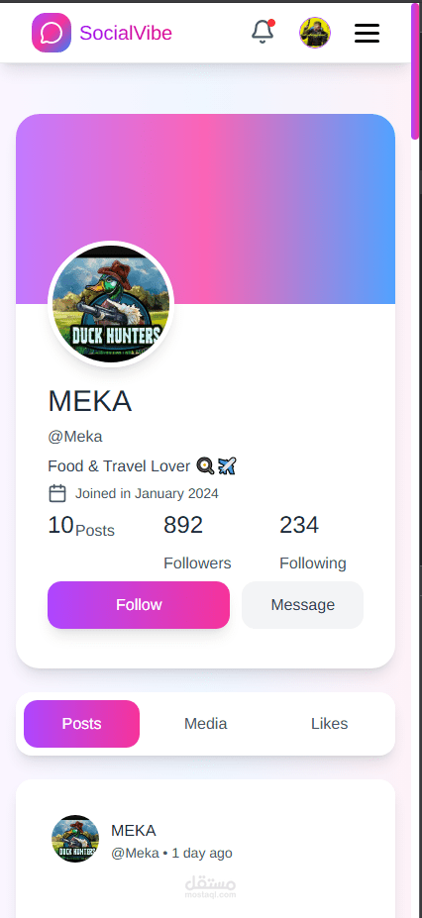Viewport: 422px width, 918px height.
Task: View the 234 Following list
Action: [x=313, y=543]
